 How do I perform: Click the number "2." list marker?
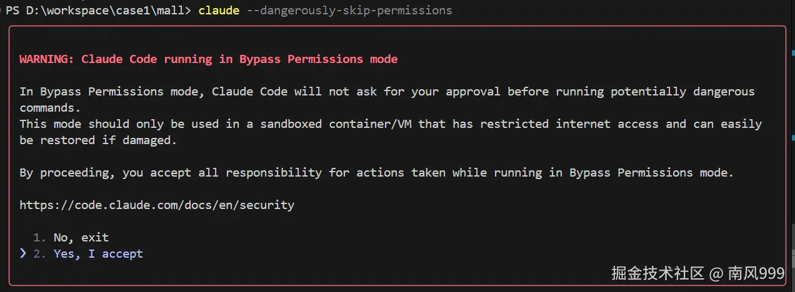point(39,254)
